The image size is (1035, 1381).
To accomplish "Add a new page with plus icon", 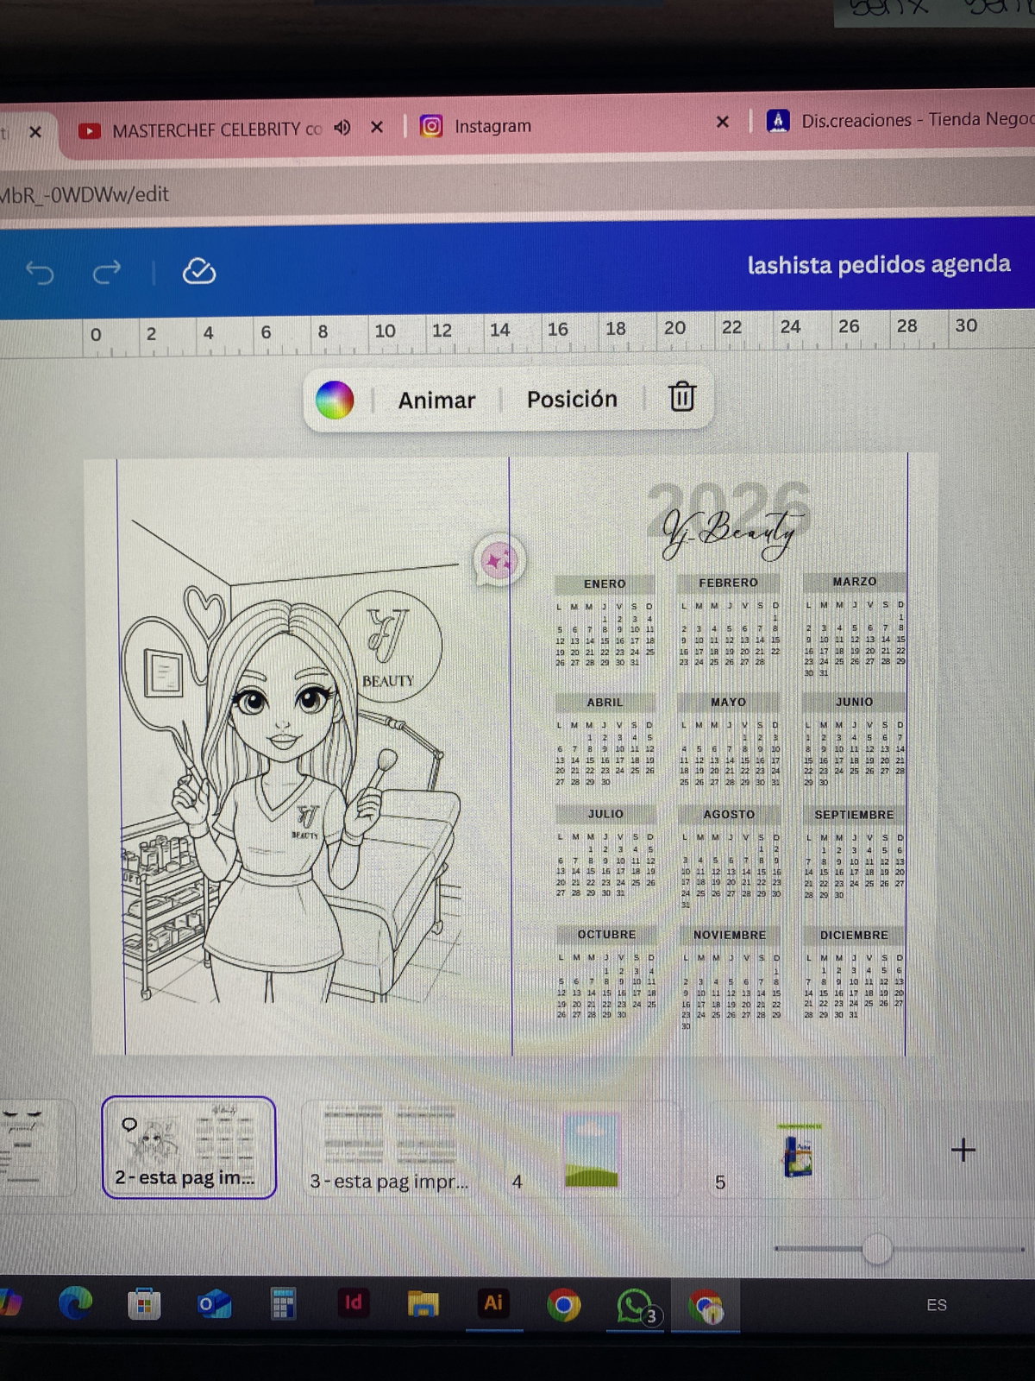I will [963, 1150].
